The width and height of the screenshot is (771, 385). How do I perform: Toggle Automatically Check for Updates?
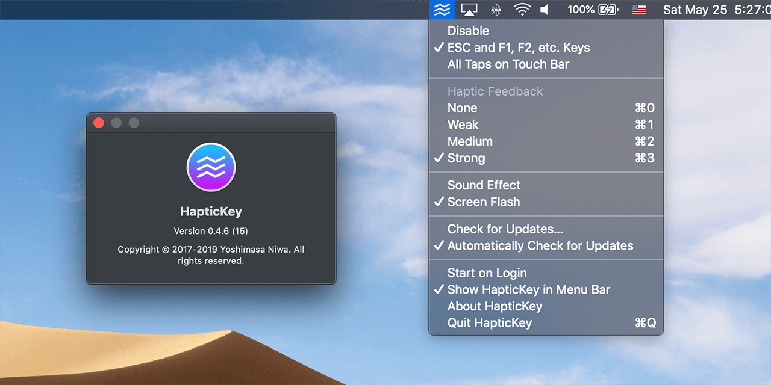tap(540, 246)
